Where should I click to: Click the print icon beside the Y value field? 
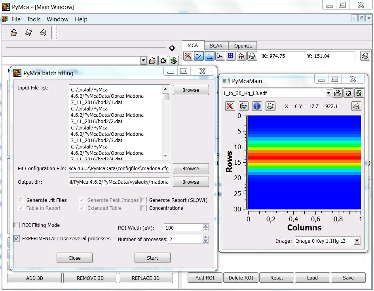click(365, 56)
